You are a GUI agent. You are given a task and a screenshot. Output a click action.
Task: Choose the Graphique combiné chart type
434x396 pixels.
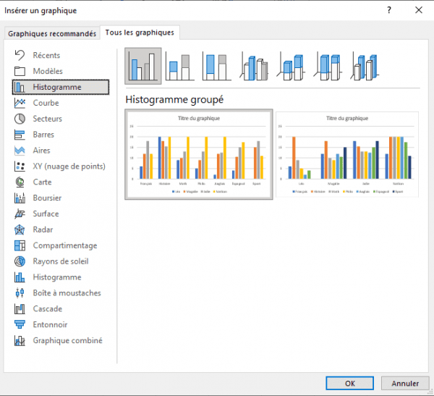[x=61, y=340]
